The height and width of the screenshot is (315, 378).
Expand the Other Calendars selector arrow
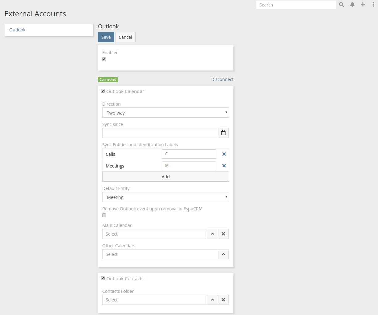tap(223, 254)
